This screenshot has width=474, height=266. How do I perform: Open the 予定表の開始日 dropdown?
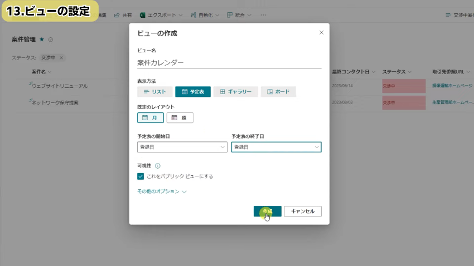click(x=182, y=147)
